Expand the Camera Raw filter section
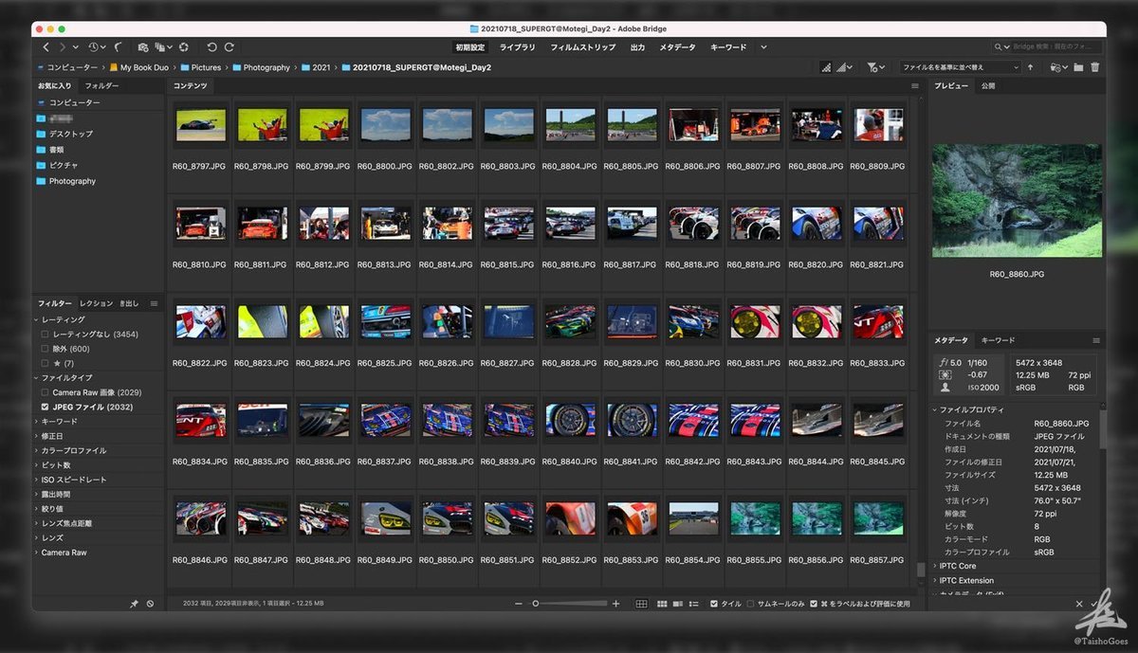The width and height of the screenshot is (1138, 653). pos(36,553)
